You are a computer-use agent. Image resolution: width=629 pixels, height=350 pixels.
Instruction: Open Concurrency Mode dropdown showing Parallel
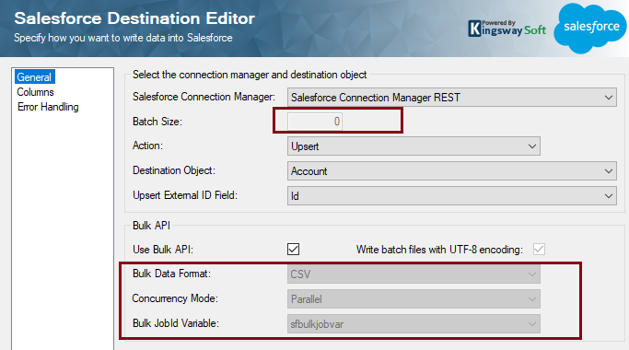point(414,299)
